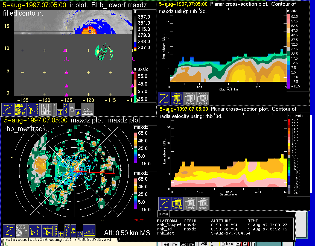The image size is (315, 246).
Task: Select the second CROSS SECTION icon under radialvelocity plot
Action: click(190, 203)
